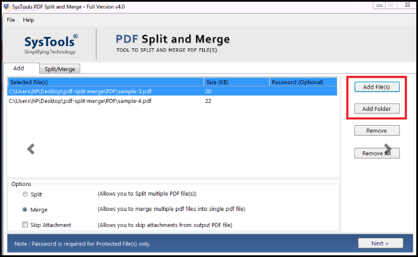Select the sample-4.pdf file row
The image size is (418, 257).
click(172, 101)
